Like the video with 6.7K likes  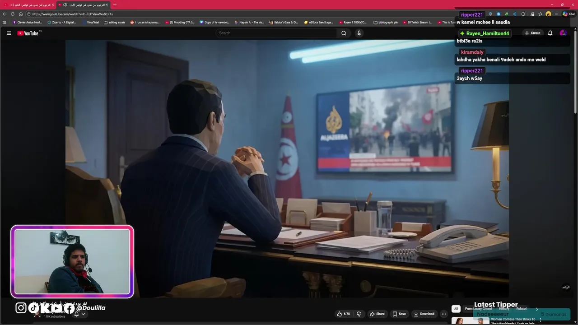click(344, 314)
